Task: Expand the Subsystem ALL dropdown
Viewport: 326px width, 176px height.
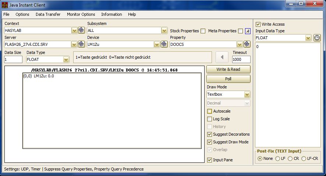Action: [164, 31]
